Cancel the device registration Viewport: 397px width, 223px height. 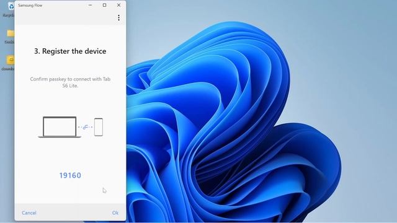tap(29, 213)
